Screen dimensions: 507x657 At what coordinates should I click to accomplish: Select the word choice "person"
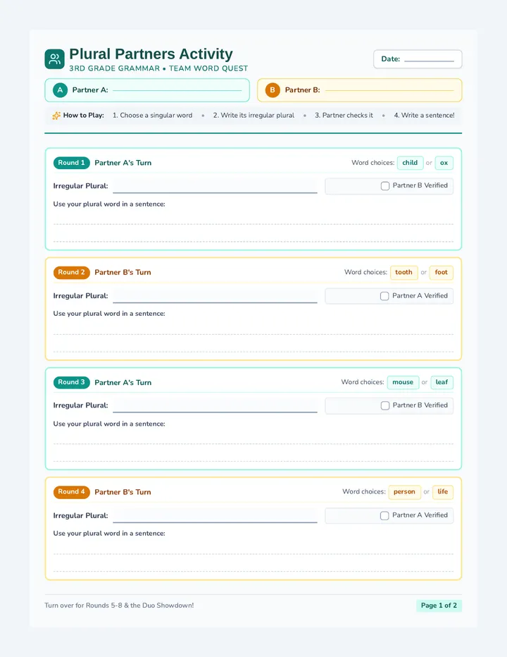404,492
